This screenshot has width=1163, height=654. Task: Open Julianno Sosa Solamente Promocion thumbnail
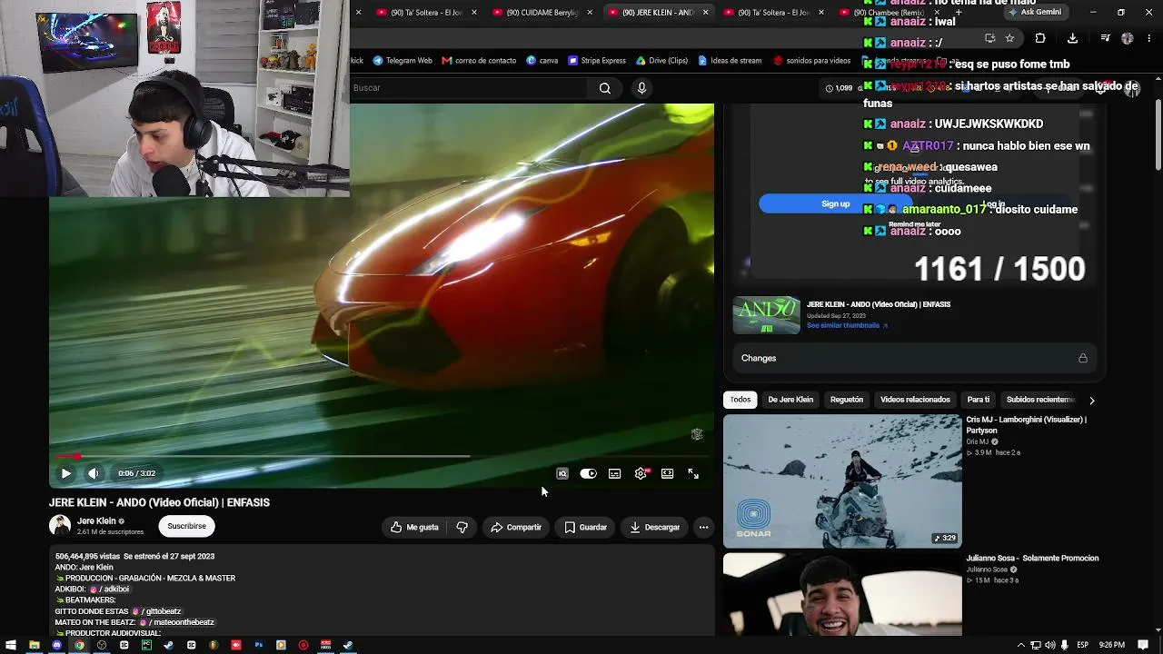[x=842, y=595]
